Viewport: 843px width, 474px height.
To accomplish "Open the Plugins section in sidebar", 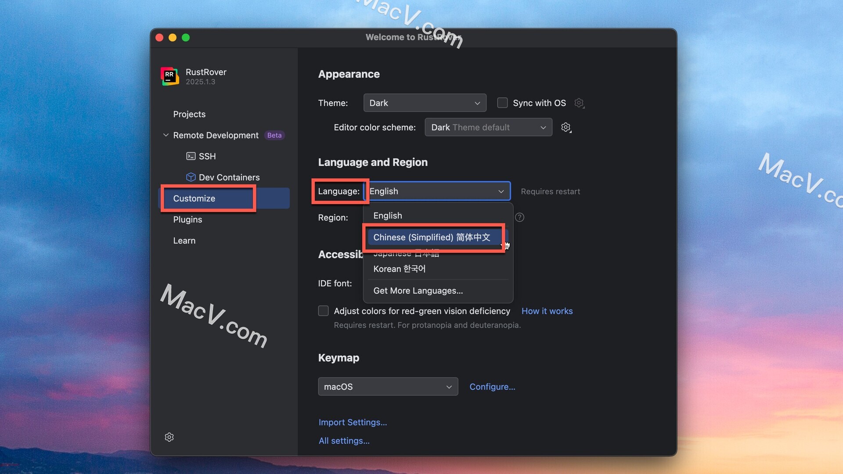I will [187, 219].
